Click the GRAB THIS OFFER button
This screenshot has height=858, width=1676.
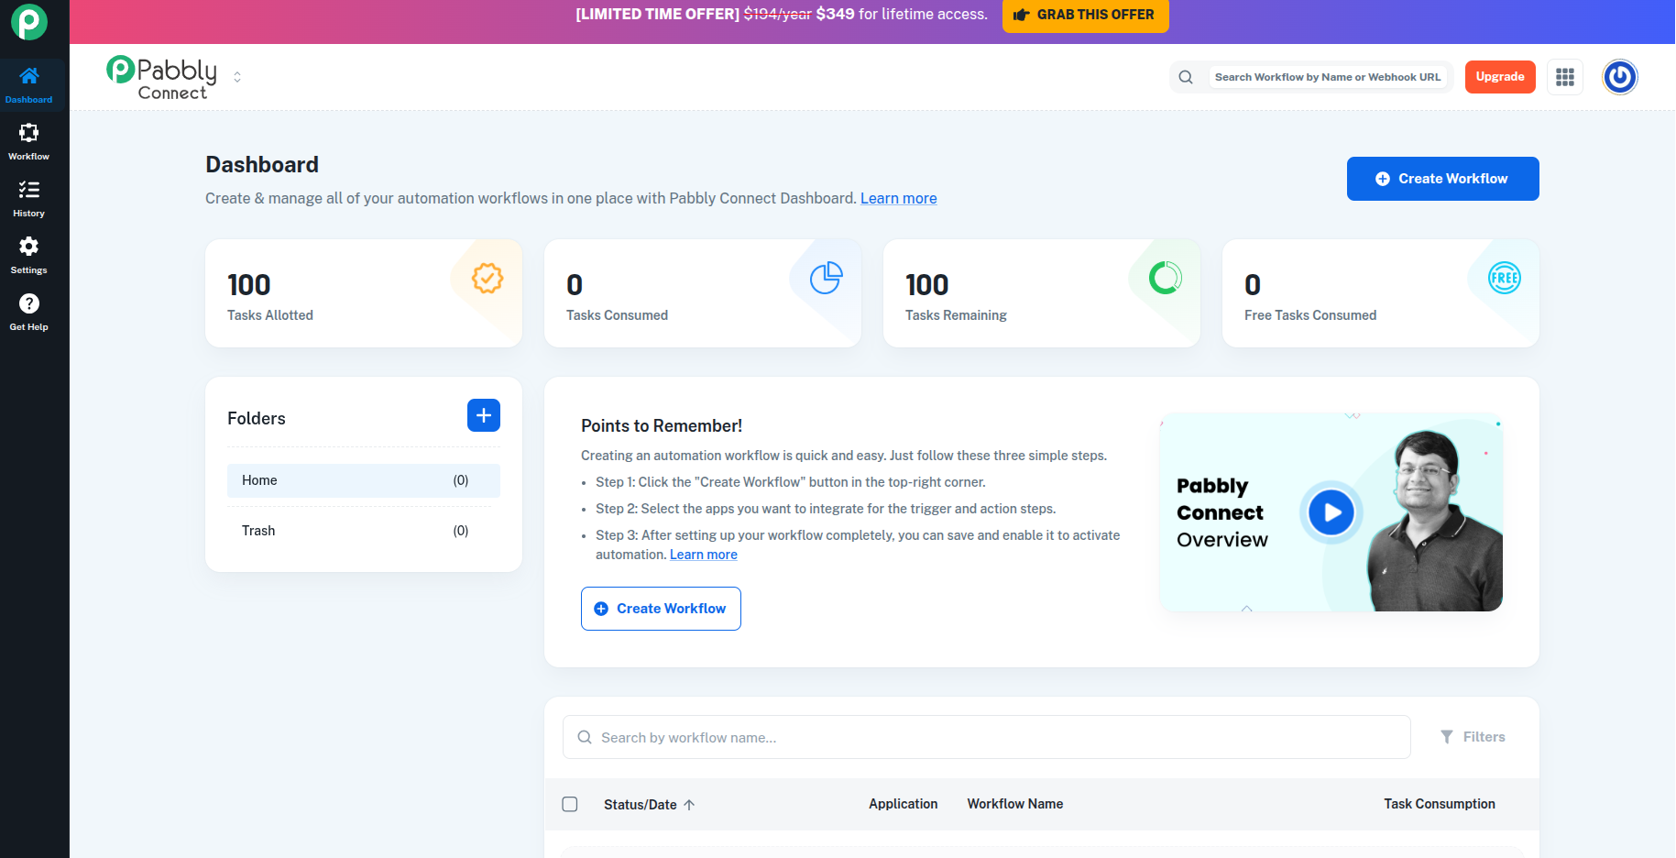pos(1085,15)
